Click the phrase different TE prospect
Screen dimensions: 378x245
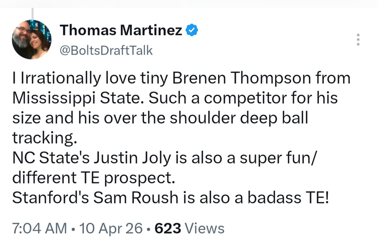click(93, 179)
